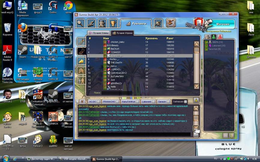Open the Магазин shop
The image size is (260, 162).
coord(223,24)
